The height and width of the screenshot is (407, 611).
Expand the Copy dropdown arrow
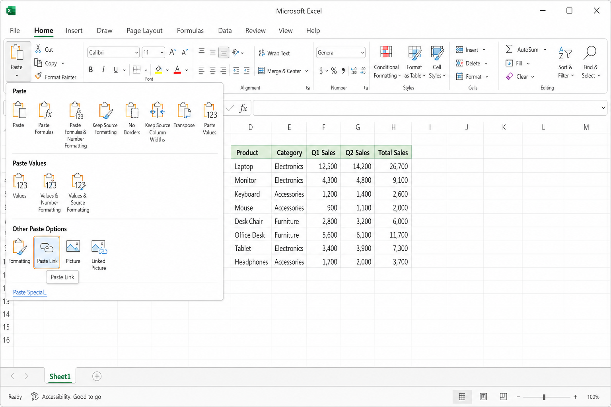(63, 63)
